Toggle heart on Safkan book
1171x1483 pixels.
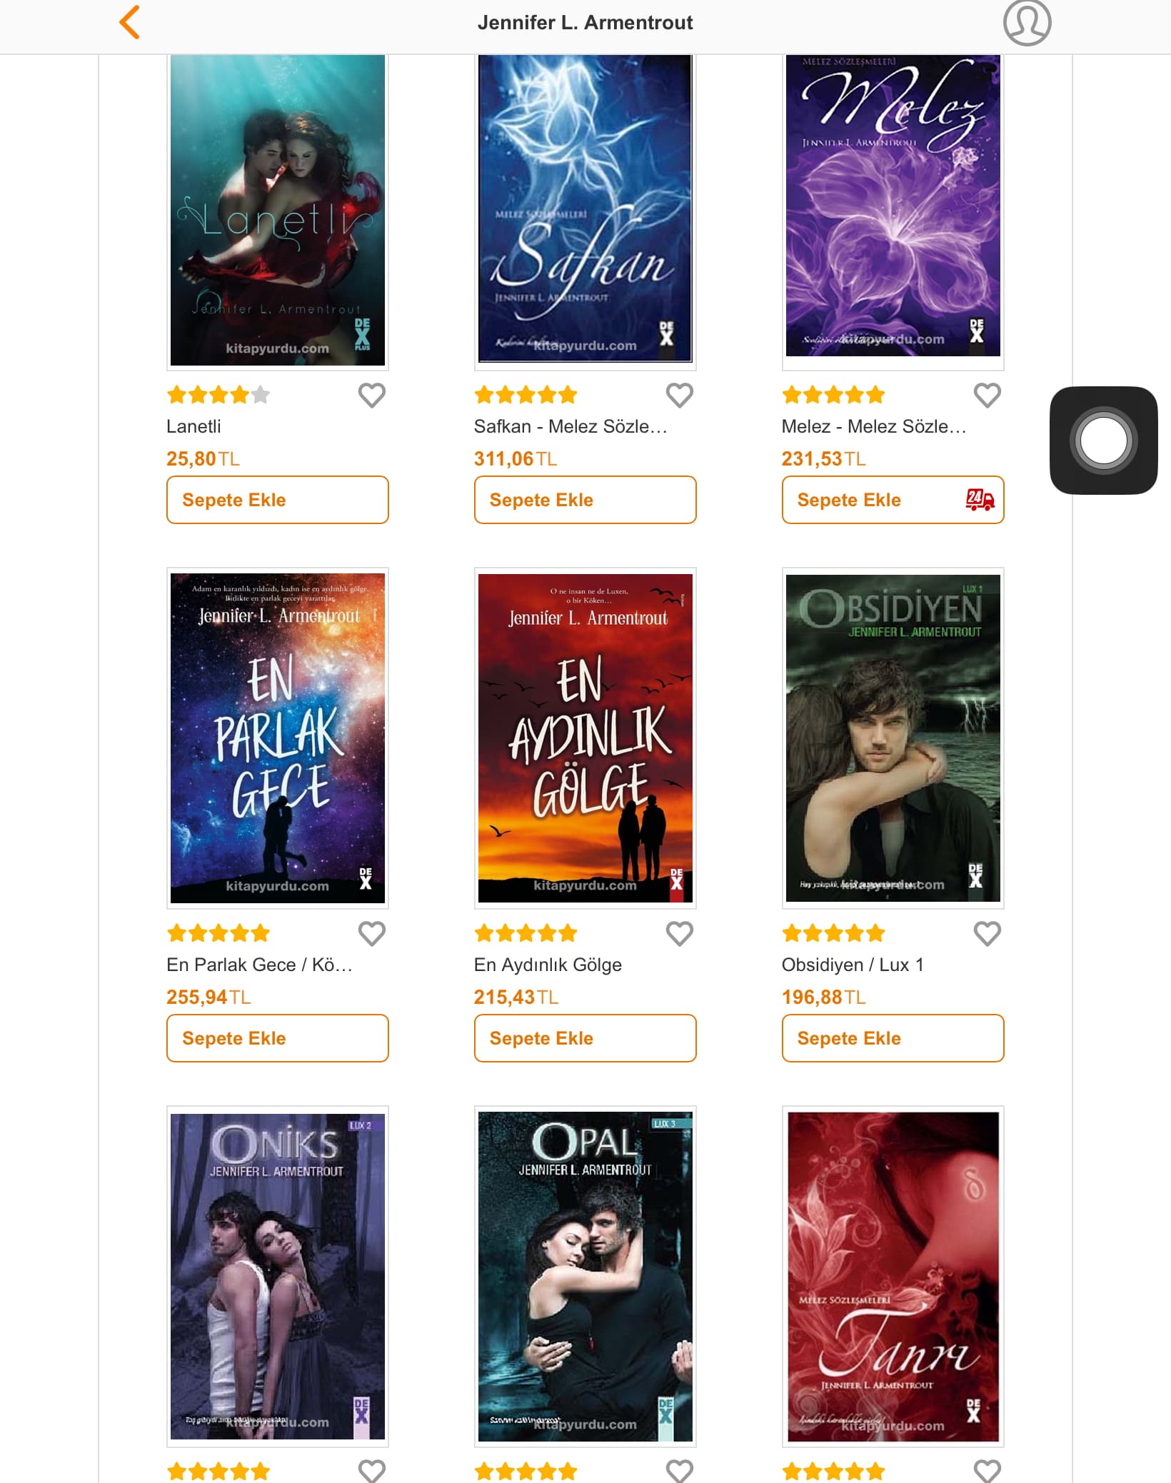tap(680, 395)
